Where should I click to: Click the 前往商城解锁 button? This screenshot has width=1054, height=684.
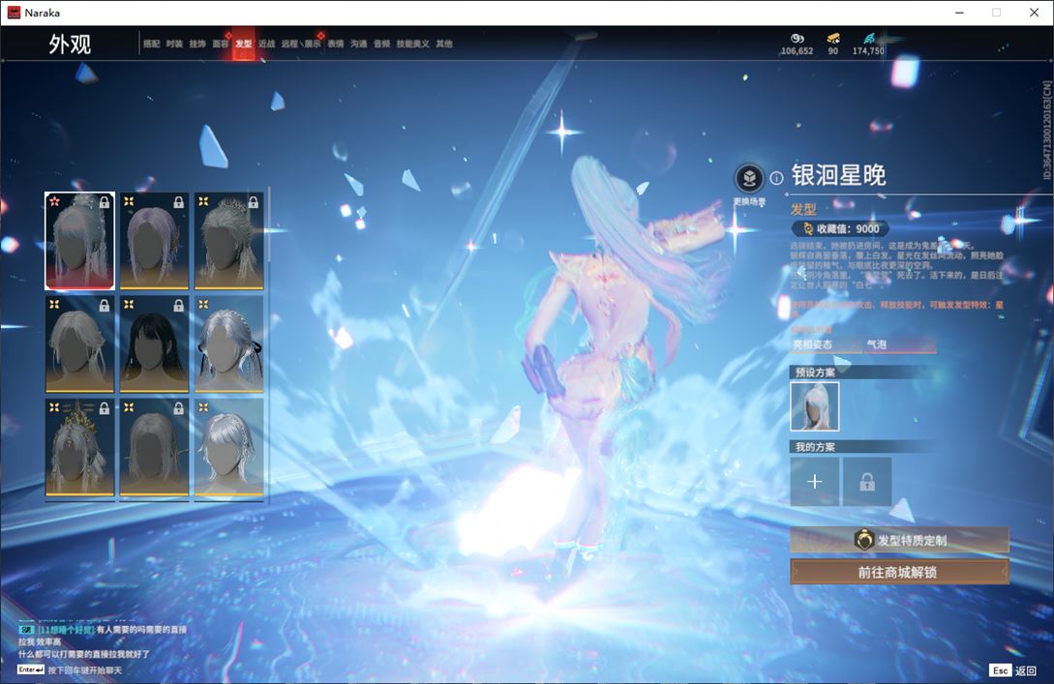[899, 572]
